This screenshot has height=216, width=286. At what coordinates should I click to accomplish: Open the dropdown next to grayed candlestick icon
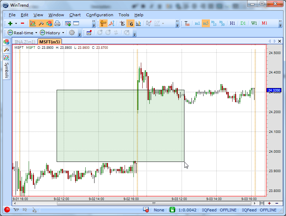pos(163,23)
